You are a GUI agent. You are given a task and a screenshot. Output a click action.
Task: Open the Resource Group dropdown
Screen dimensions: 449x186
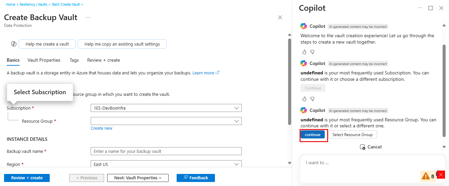point(166,121)
